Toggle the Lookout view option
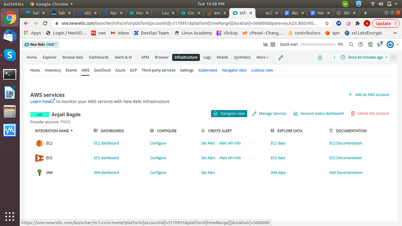Image resolution: width=402 pixels, height=226 pixels. (262, 70)
